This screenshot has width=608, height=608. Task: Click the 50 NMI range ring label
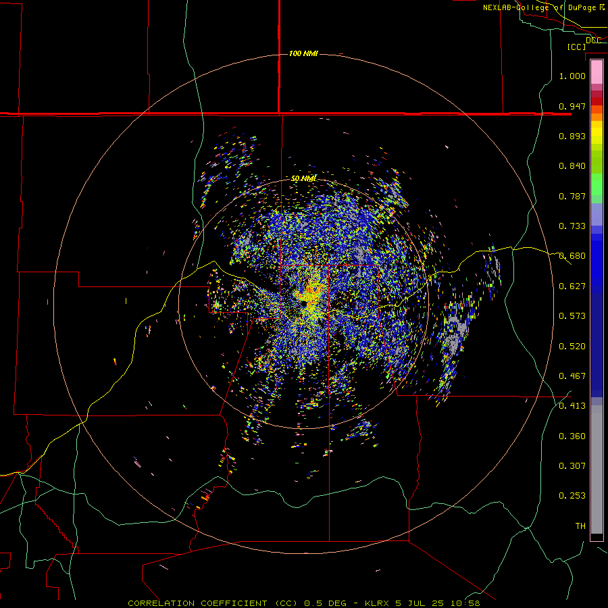pyautogui.click(x=303, y=178)
